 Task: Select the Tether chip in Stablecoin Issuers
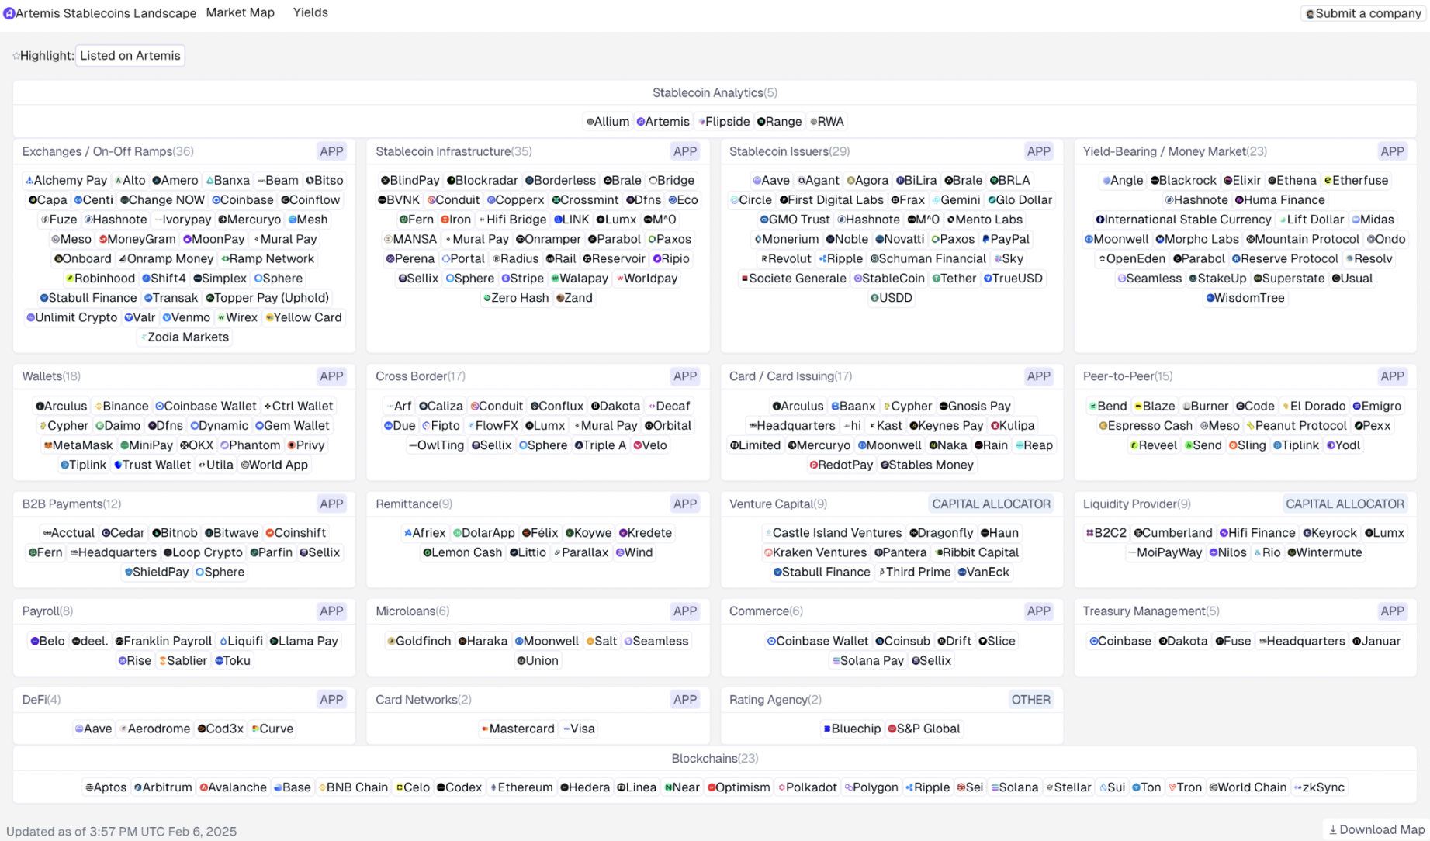(954, 279)
